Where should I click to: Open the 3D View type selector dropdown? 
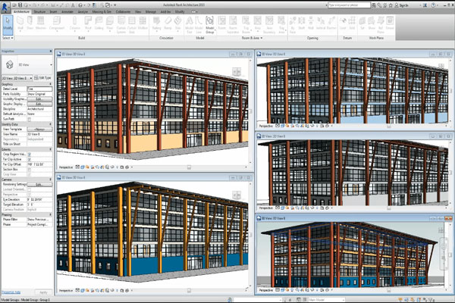coord(27,64)
